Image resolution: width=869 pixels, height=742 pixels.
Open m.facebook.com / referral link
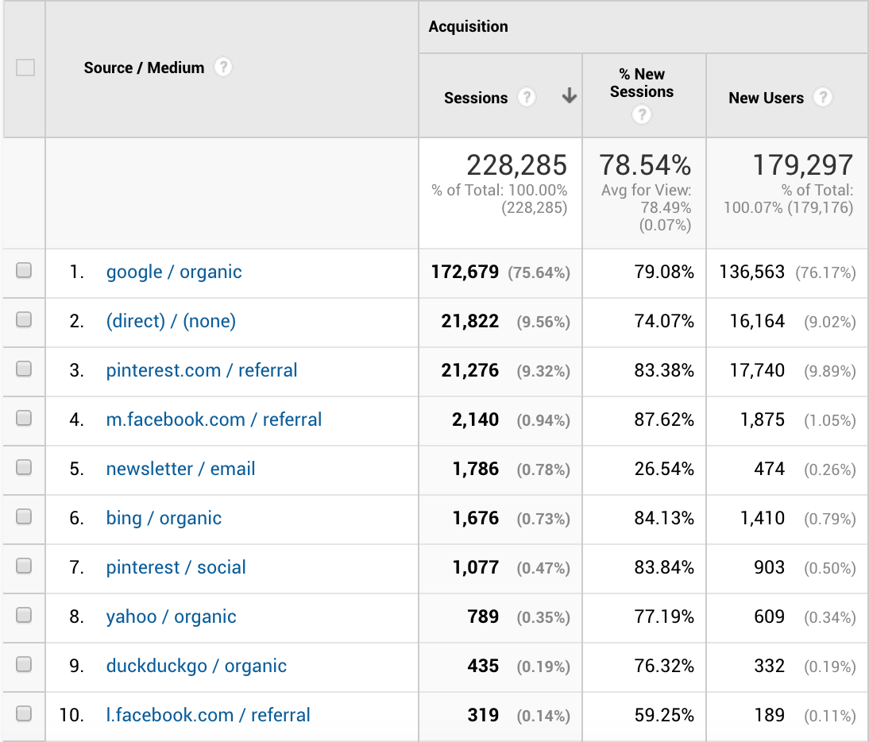point(214,419)
